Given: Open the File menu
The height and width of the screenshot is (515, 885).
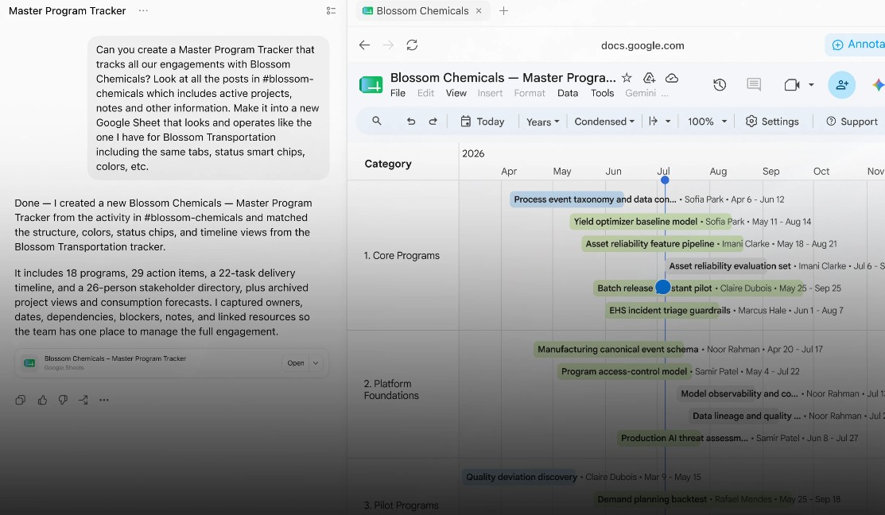Looking at the screenshot, I should point(398,93).
